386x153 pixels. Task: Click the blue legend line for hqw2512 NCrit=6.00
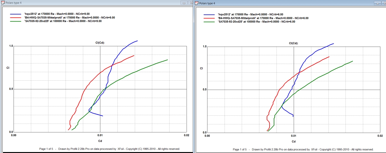pyautogui.click(x=209, y=15)
